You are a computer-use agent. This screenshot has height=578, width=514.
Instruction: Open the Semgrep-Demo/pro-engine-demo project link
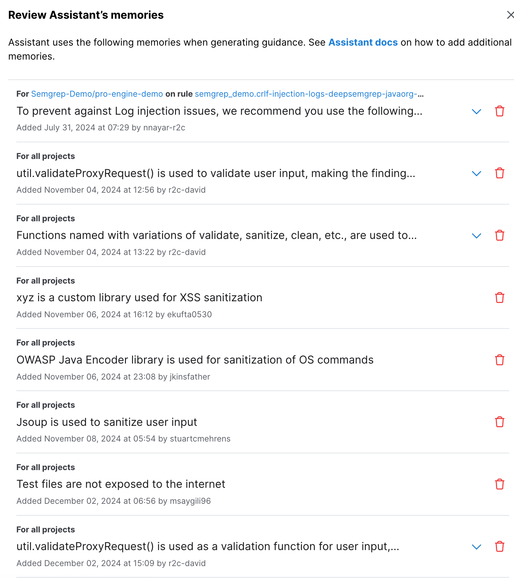tap(97, 94)
